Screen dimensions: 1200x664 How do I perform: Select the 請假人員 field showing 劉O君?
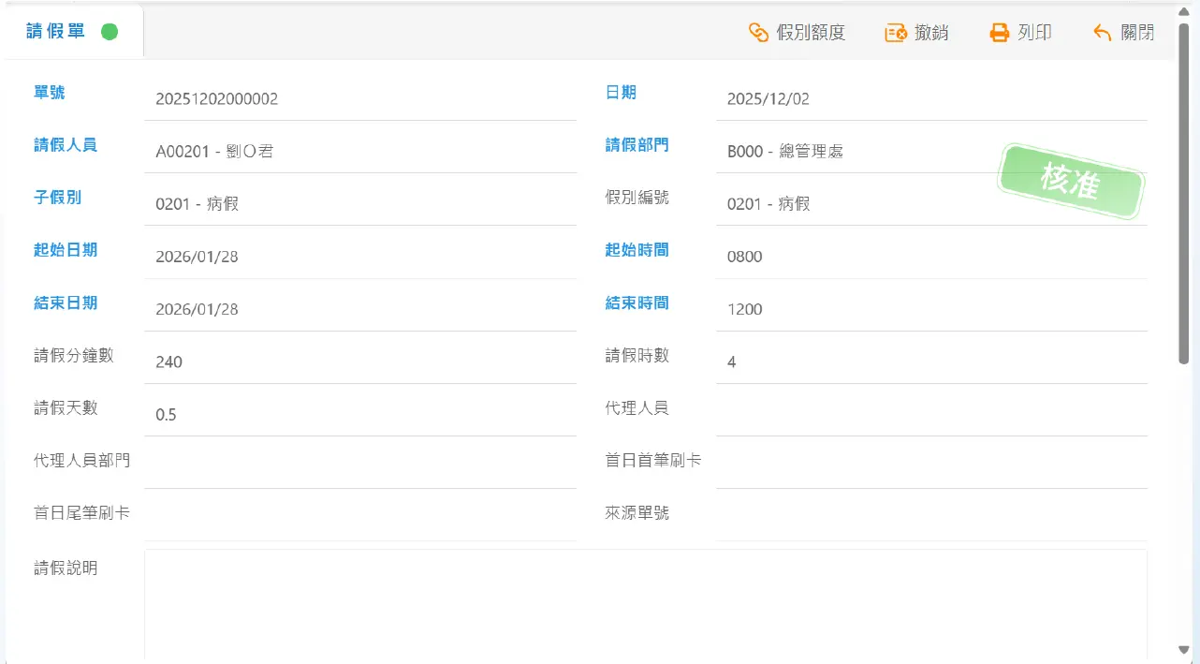point(359,152)
